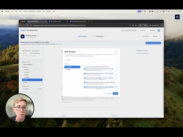The height and width of the screenshot is (137, 183).
Task: Uncheck the real-time video streams scope
Action: pyautogui.click(x=85, y=87)
